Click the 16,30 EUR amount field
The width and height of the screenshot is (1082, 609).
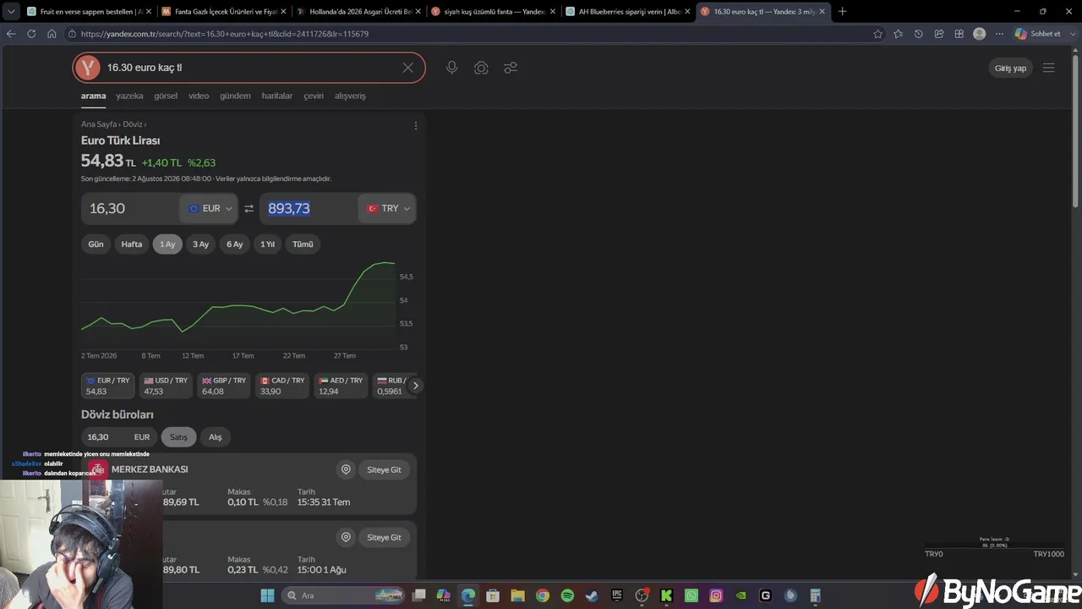coord(130,208)
